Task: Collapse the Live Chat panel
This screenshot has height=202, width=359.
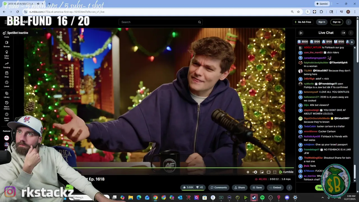Action: coord(301,33)
